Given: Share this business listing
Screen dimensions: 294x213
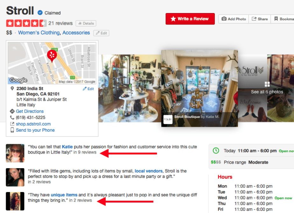Looking at the screenshot, I should pos(260,19).
